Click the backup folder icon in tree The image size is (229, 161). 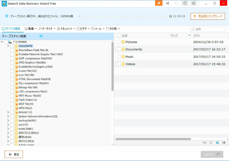point(16,121)
